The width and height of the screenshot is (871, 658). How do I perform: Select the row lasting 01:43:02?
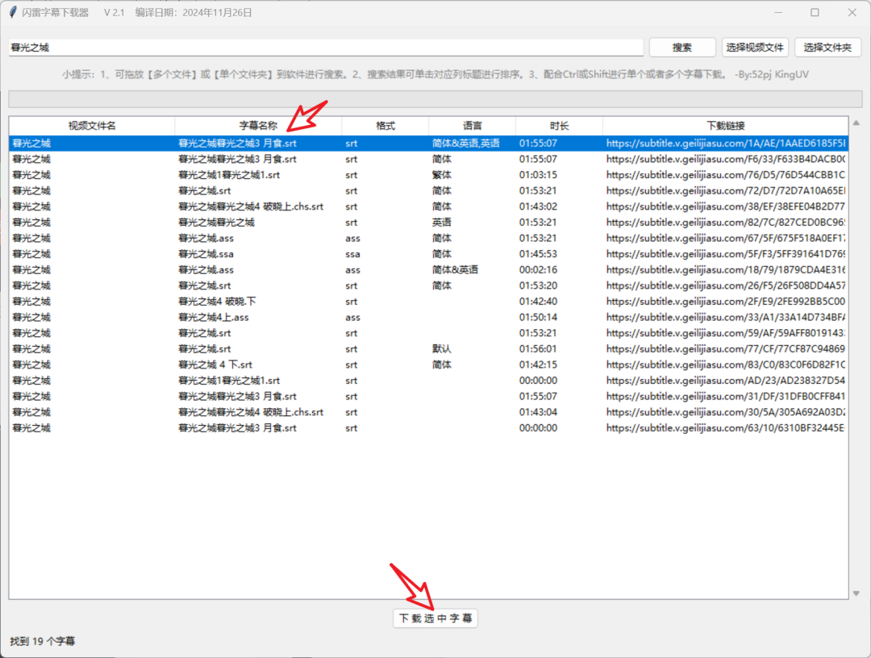[x=428, y=206]
